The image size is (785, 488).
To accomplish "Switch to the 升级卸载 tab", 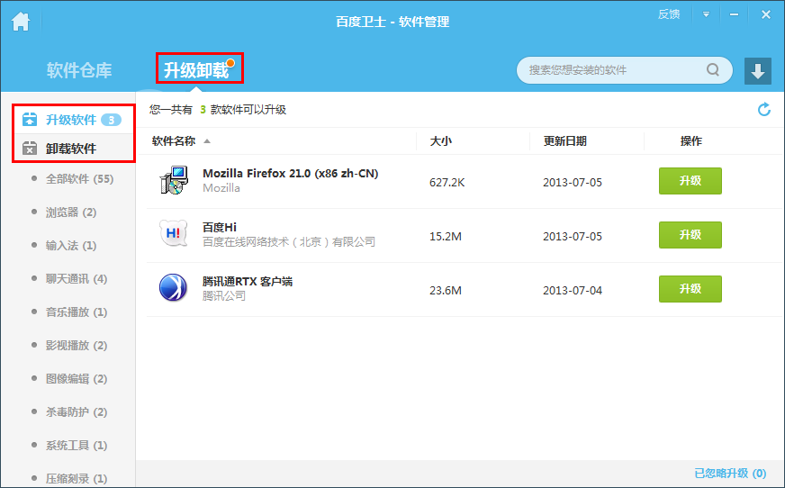I will [197, 70].
